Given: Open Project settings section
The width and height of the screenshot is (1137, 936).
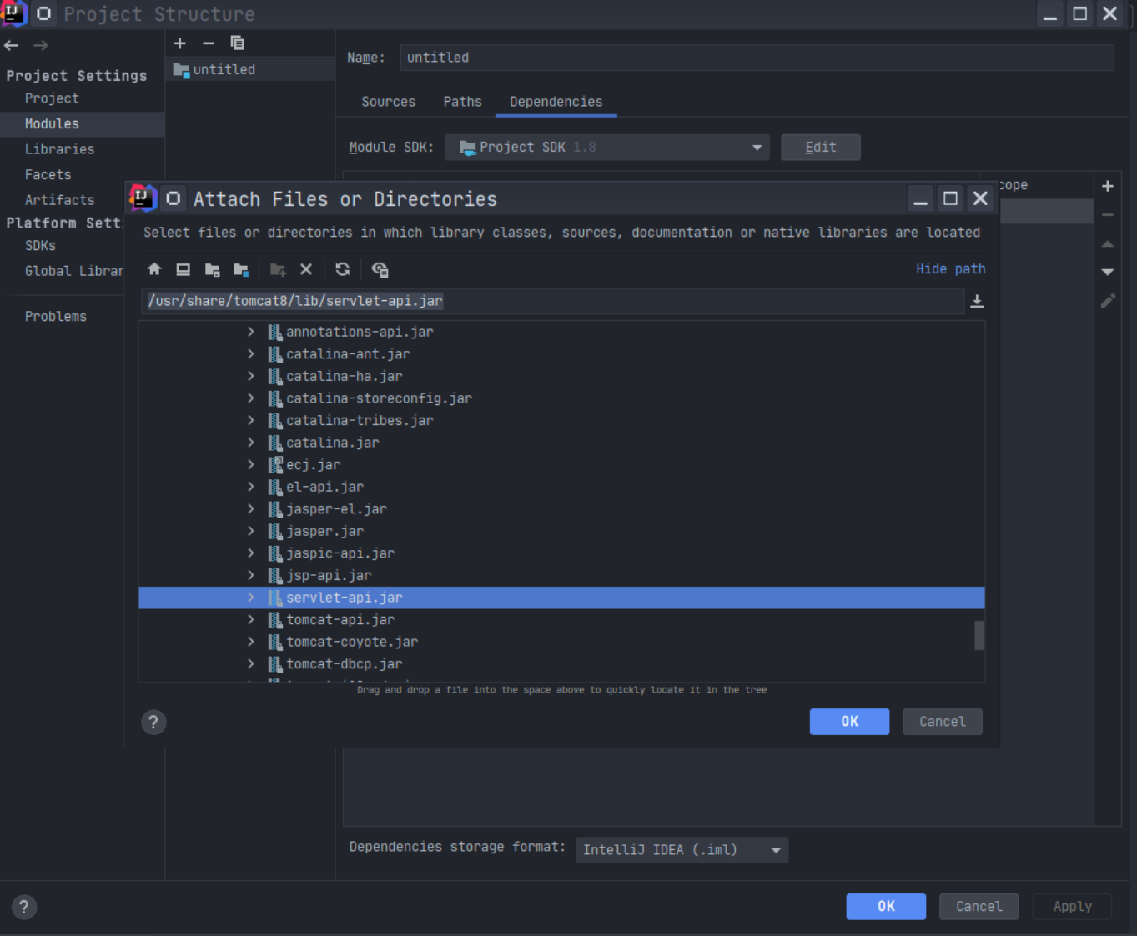Looking at the screenshot, I should click(x=52, y=98).
